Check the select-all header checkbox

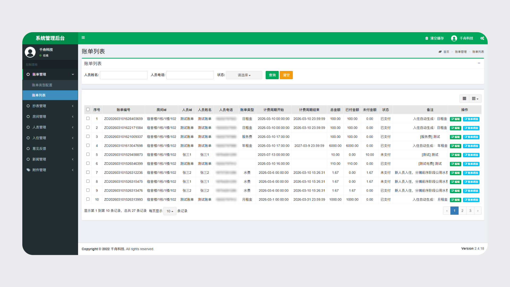88,109
